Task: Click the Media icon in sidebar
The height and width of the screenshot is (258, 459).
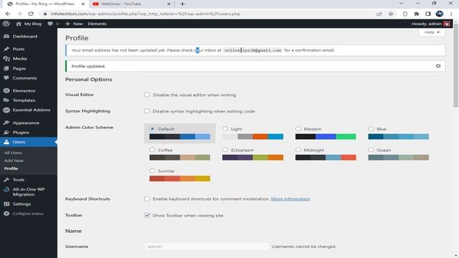Action: tap(6, 59)
